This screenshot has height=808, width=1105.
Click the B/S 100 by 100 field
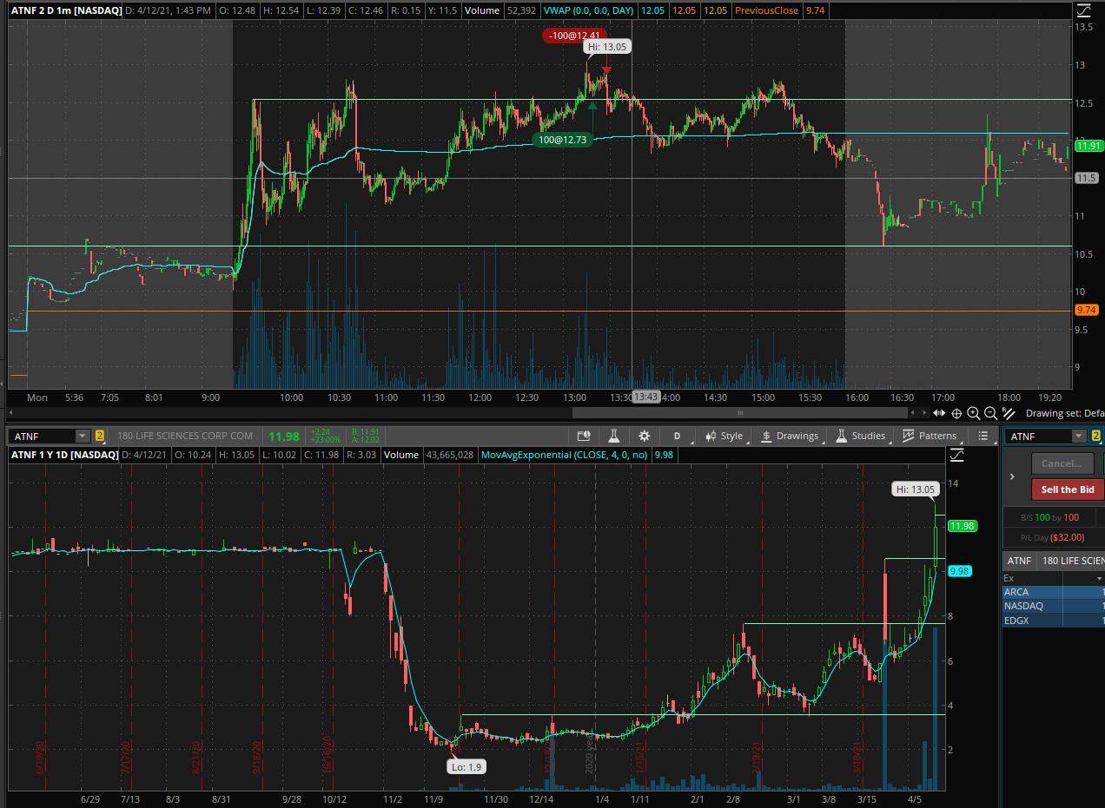[x=1050, y=517]
